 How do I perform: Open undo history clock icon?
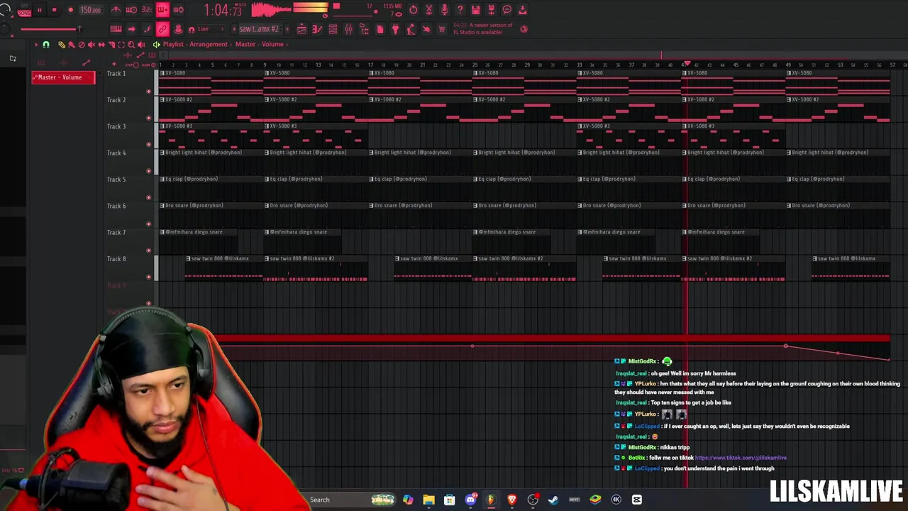point(414,10)
